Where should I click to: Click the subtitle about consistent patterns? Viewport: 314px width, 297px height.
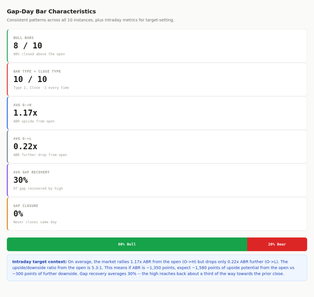[91, 20]
